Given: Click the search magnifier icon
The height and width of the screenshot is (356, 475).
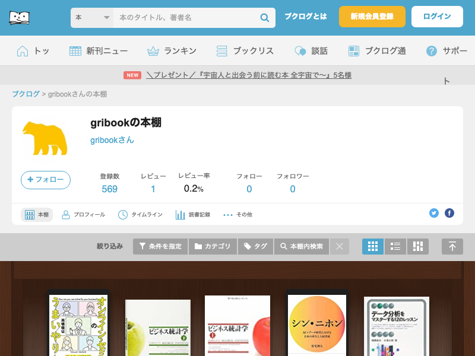Looking at the screenshot, I should 264,18.
